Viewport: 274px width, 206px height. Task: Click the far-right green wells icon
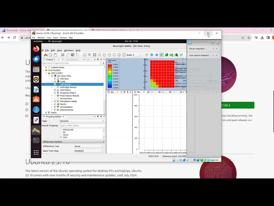pyautogui.click(x=181, y=55)
